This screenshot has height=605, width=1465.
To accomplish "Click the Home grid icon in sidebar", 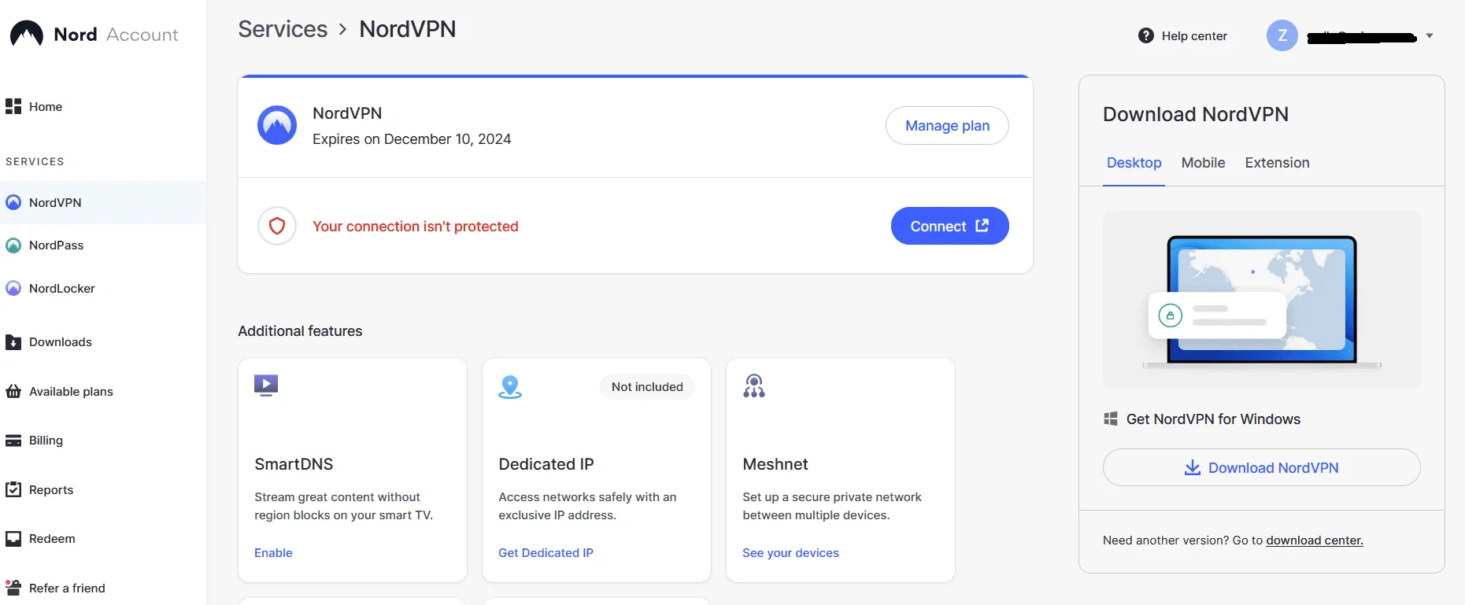I will pos(13,106).
